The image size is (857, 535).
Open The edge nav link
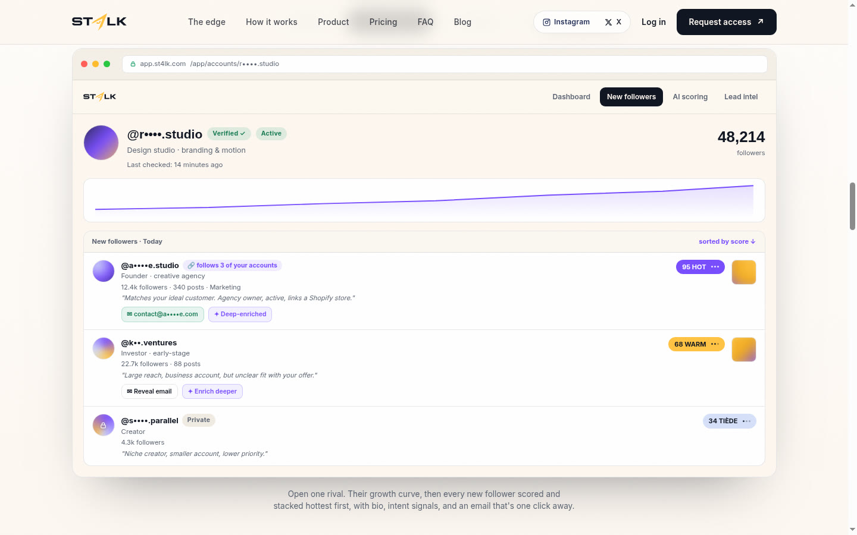207,22
